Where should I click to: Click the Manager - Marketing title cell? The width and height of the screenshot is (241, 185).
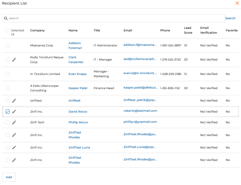point(101,74)
